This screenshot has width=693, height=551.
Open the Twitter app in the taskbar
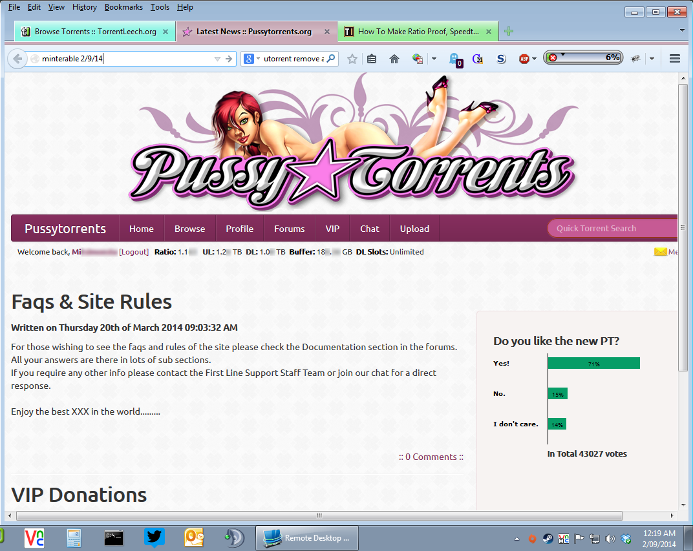pyautogui.click(x=154, y=537)
